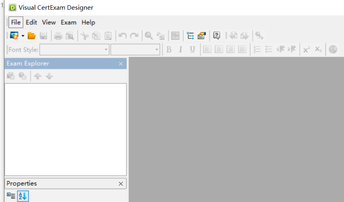Click the Print icon
This screenshot has height=202, width=344.
[58, 36]
